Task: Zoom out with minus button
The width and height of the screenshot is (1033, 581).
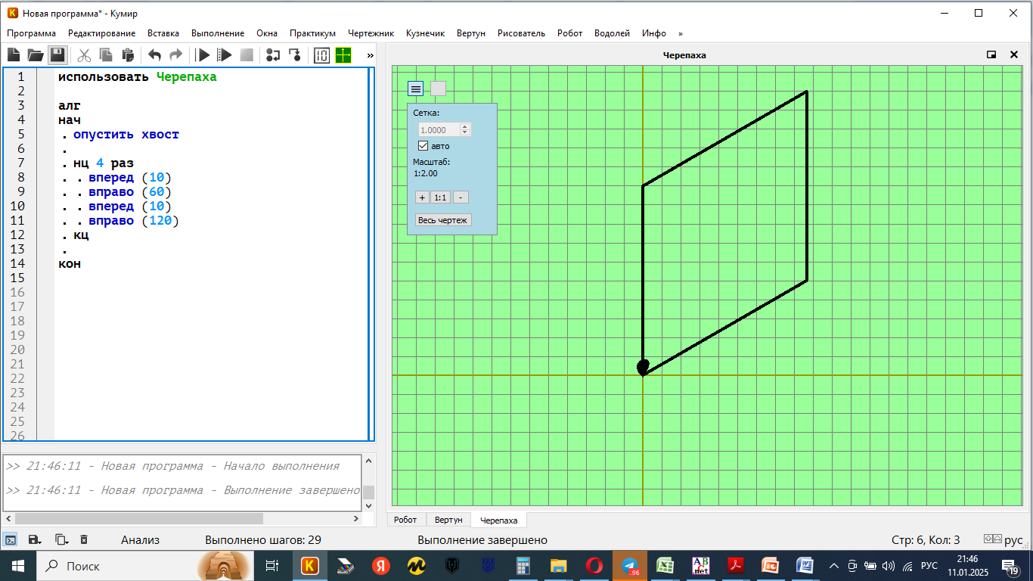Action: (461, 197)
